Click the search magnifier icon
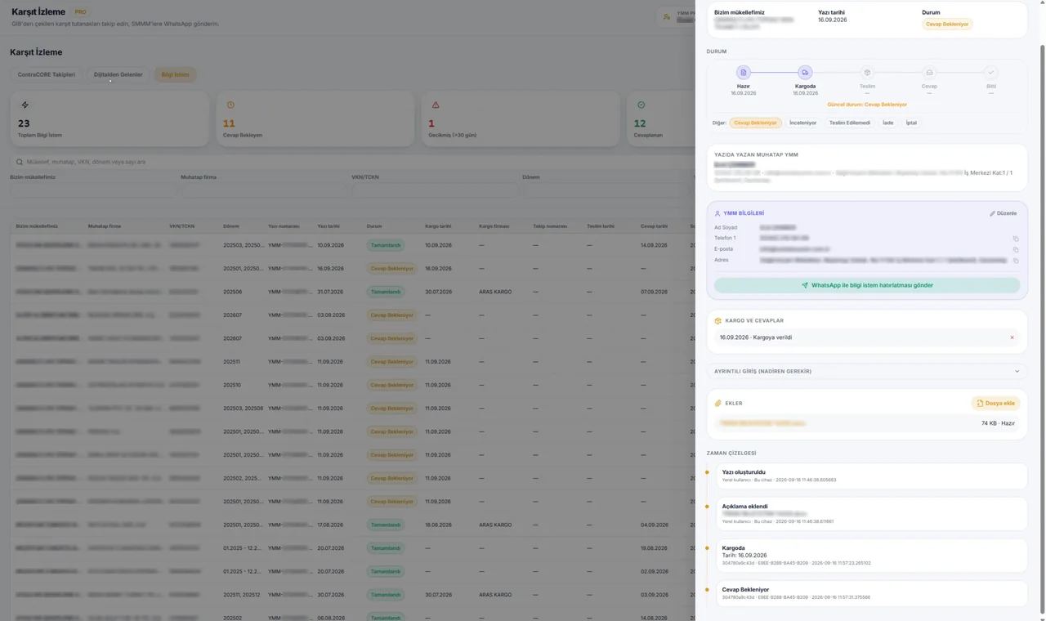This screenshot has height=621, width=1046. (20, 162)
